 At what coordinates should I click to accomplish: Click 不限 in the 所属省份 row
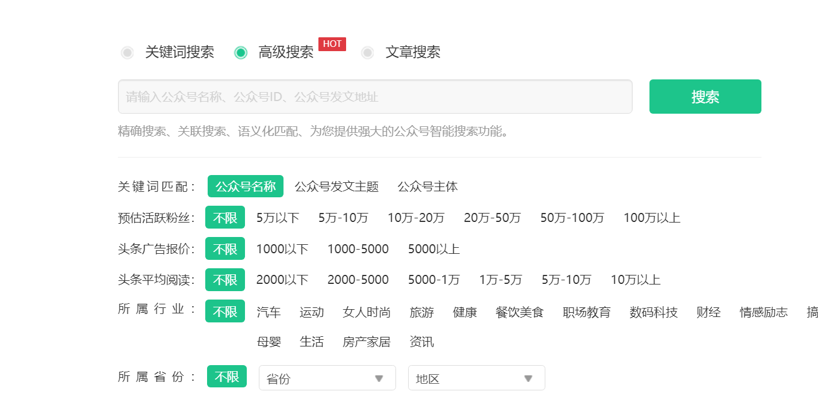(x=227, y=377)
